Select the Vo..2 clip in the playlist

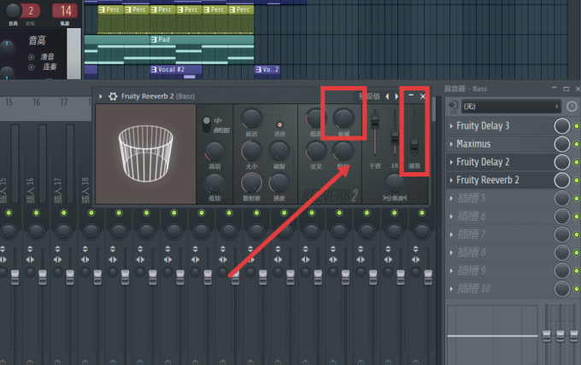coord(267,72)
